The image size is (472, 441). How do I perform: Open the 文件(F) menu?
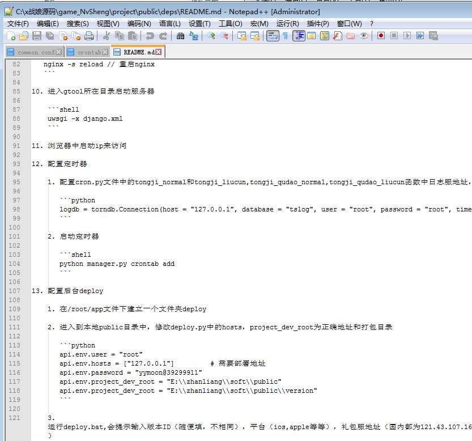(x=18, y=23)
